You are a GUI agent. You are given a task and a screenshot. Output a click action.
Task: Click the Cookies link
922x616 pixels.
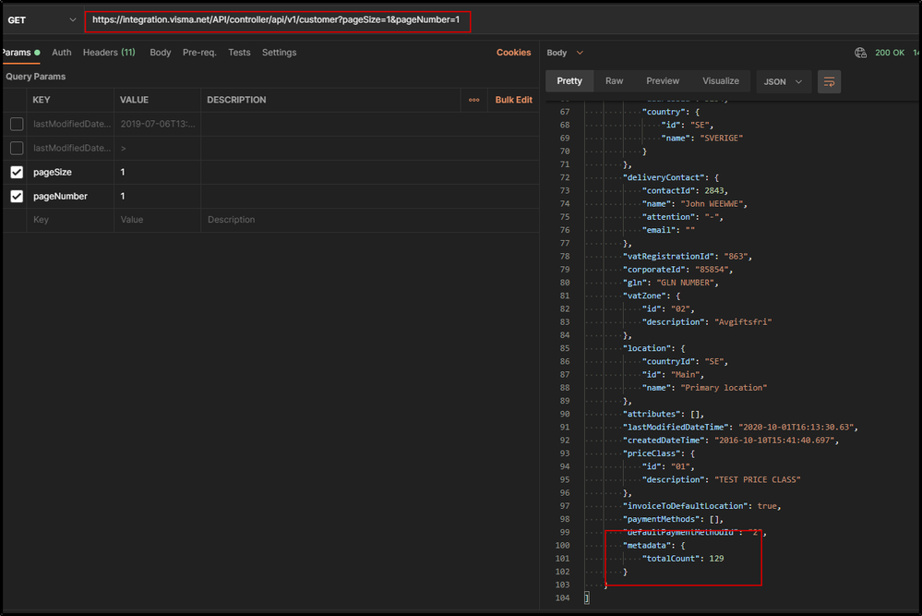513,53
